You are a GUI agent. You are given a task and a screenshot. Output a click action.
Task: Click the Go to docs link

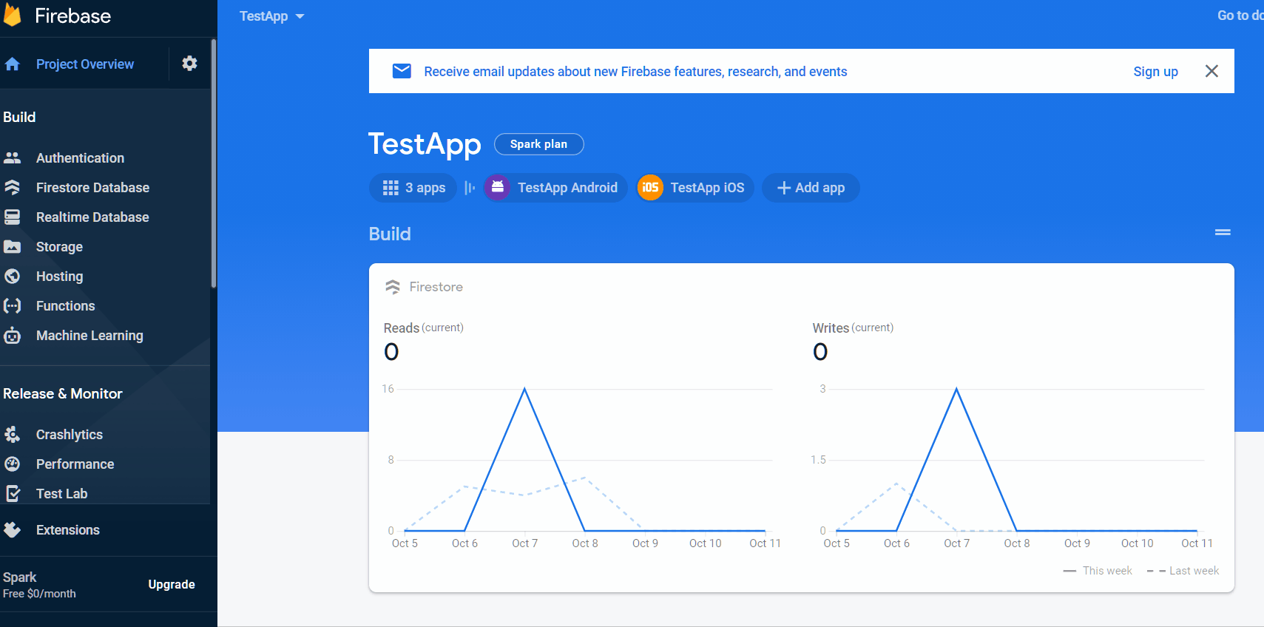click(x=1240, y=16)
